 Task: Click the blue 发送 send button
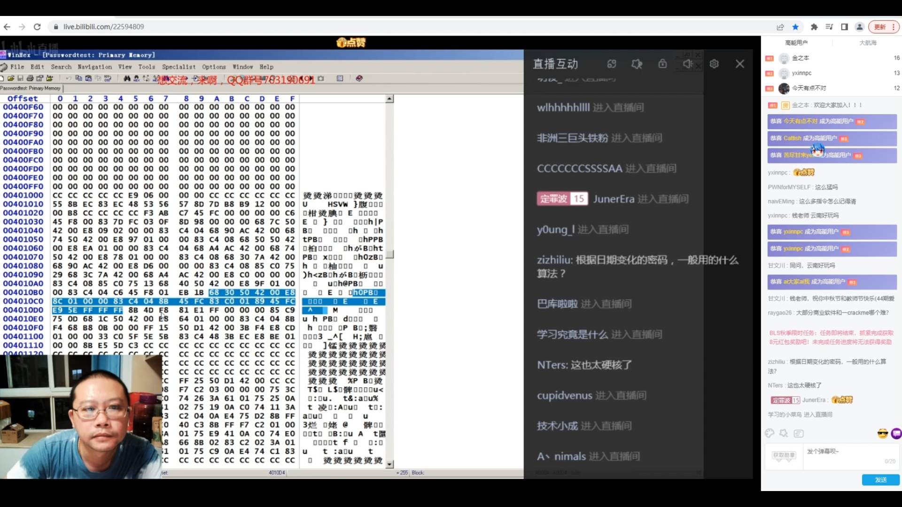pyautogui.click(x=881, y=480)
